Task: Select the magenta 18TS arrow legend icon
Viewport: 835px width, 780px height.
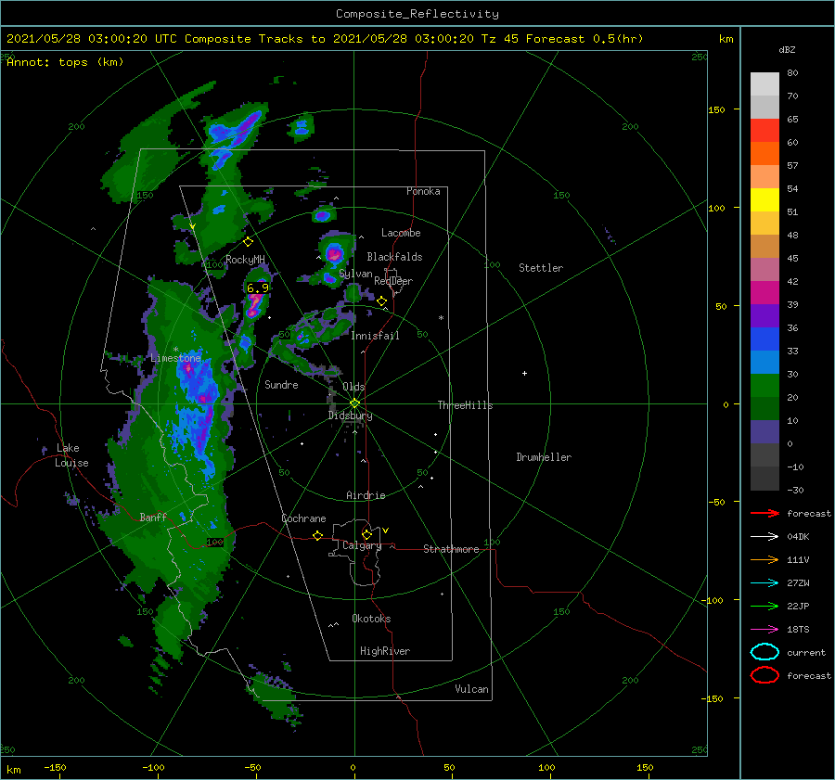Action: tap(764, 630)
